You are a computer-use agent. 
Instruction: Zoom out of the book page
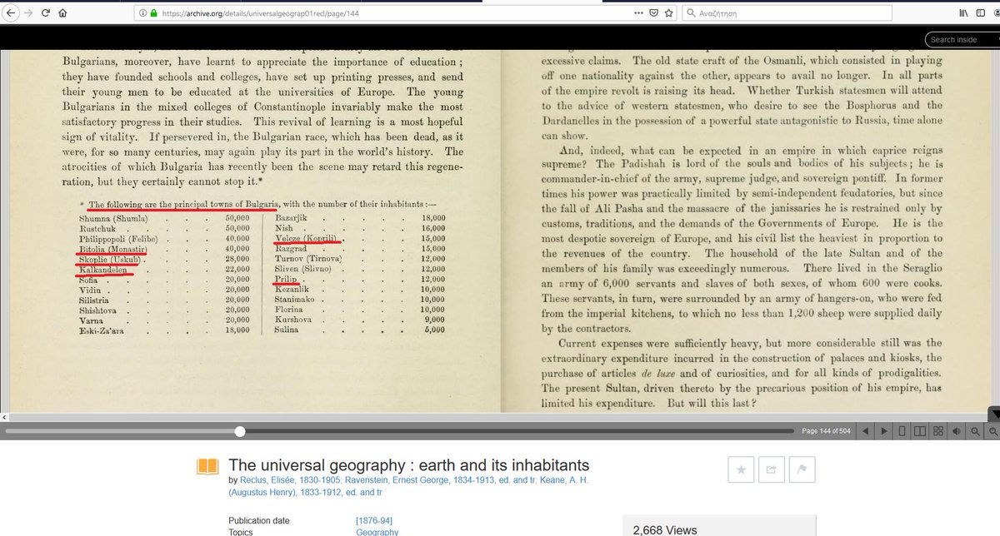tap(975, 430)
